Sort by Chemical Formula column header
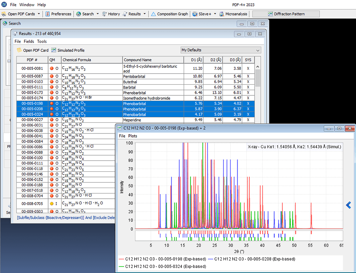 pyautogui.click(x=92, y=60)
